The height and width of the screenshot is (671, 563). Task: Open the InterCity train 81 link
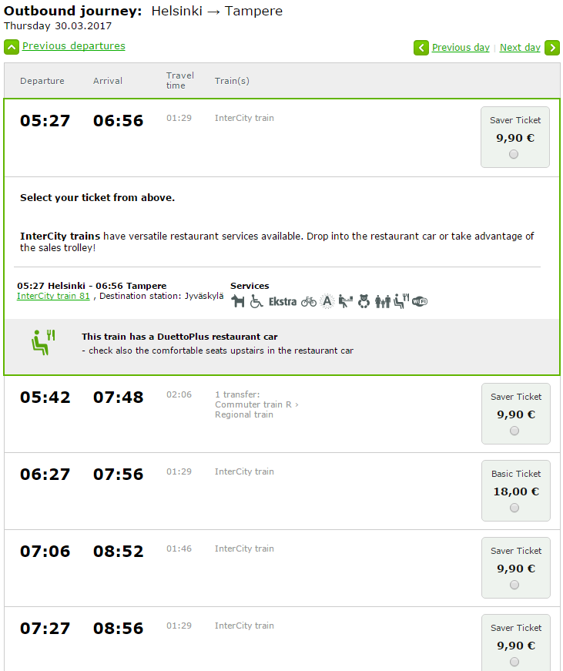pyautogui.click(x=53, y=296)
